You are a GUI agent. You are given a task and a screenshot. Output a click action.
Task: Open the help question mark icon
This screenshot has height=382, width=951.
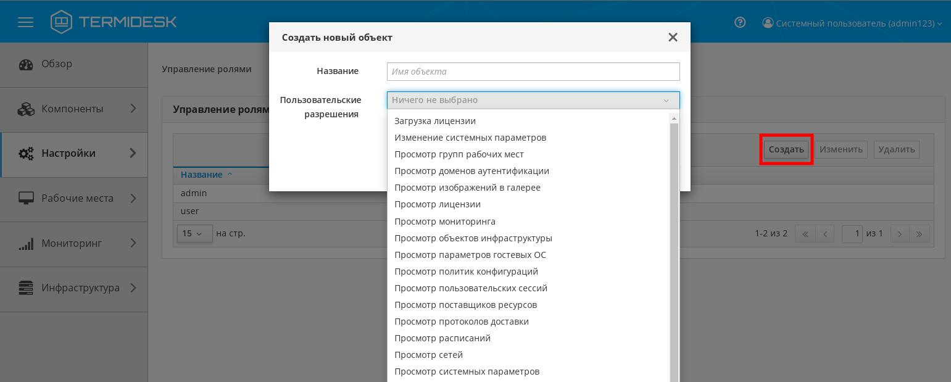(740, 23)
